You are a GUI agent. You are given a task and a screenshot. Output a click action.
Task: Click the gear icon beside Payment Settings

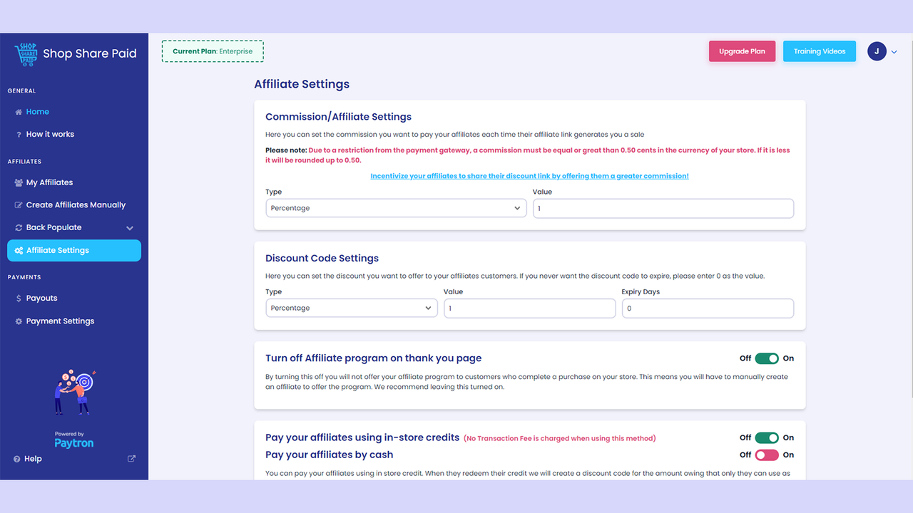[19, 321]
